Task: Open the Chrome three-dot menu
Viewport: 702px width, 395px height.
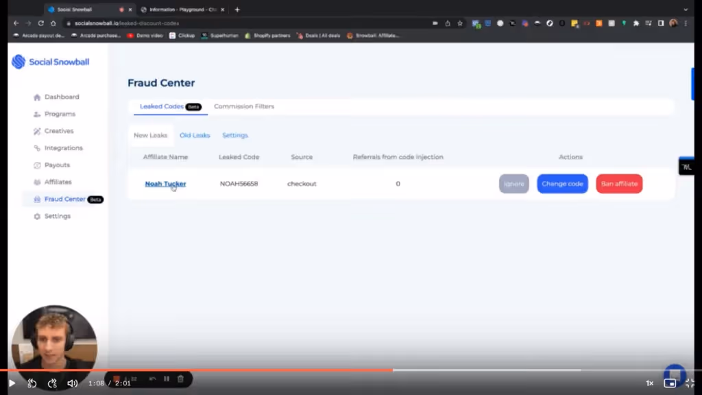Action: click(x=686, y=23)
